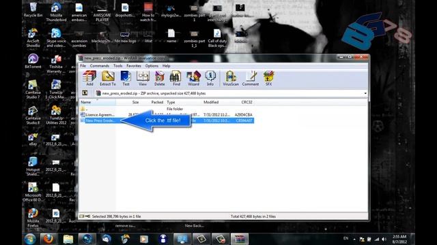Screen dimensions: 437x245
Task: Open the Find binoculars tool
Action: click(176, 78)
